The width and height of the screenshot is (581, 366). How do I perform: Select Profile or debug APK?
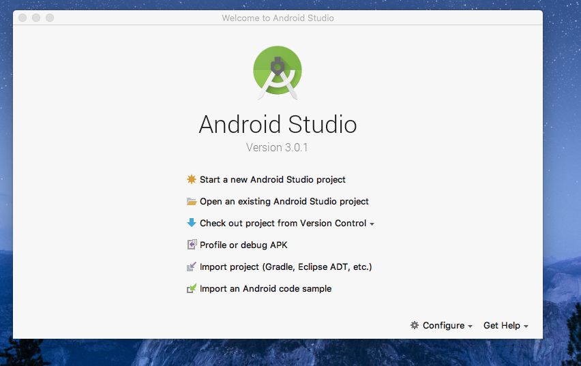point(243,245)
